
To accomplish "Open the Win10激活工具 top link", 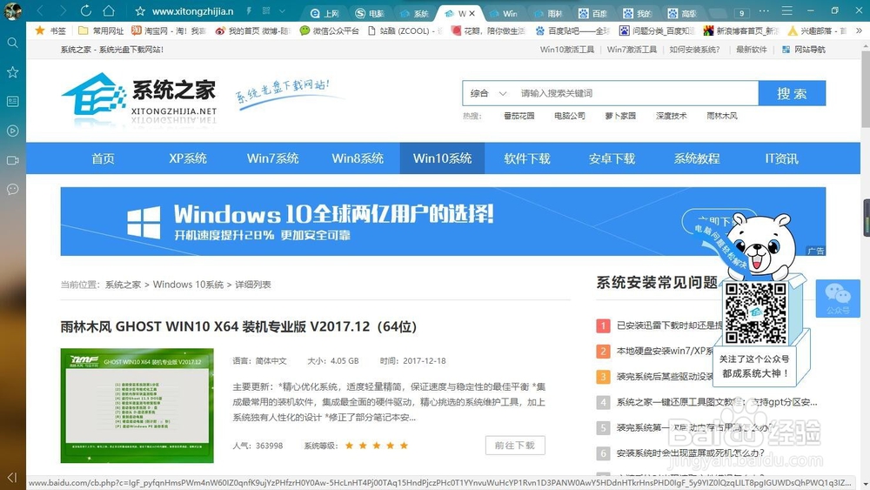I will 567,50.
